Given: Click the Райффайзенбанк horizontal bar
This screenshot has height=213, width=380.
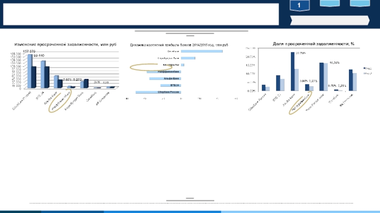Looking at the screenshot, I should [163, 71].
